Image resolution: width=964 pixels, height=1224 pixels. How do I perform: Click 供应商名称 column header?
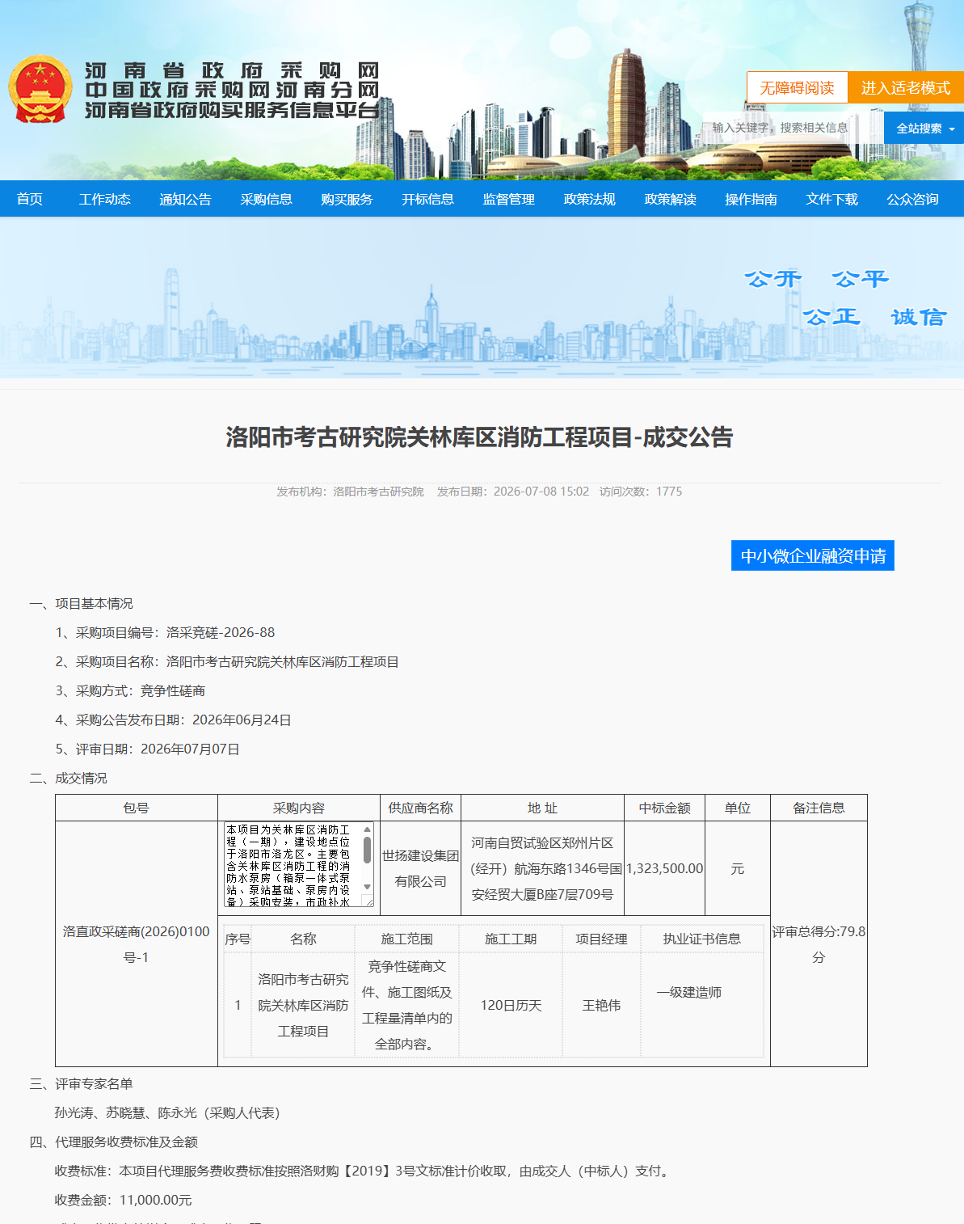[420, 808]
